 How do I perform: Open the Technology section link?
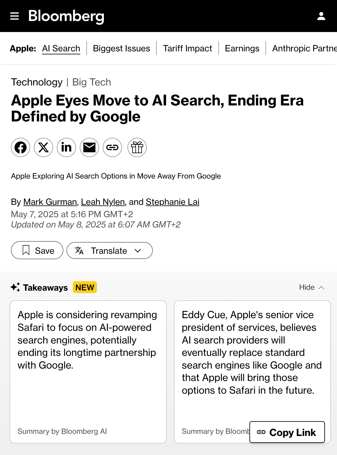pos(37,82)
